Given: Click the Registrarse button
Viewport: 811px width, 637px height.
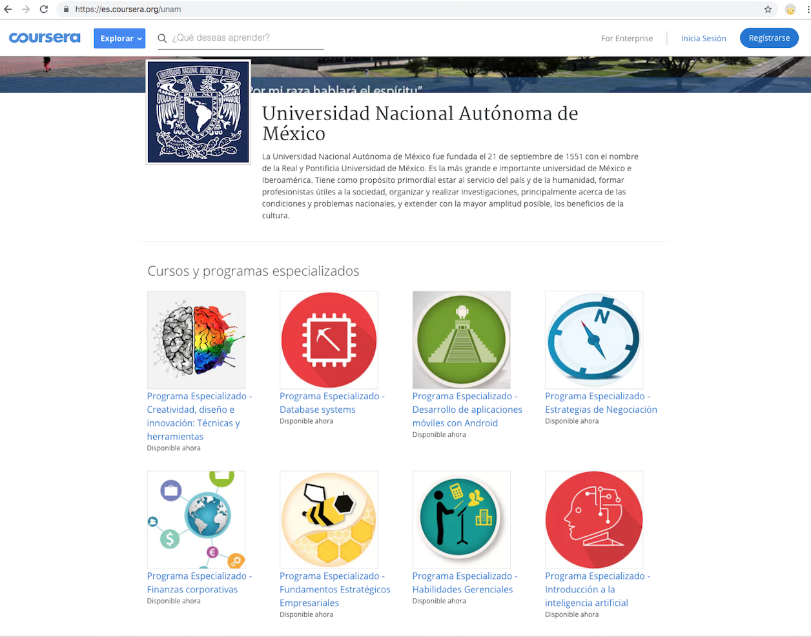Looking at the screenshot, I should tap(769, 37).
